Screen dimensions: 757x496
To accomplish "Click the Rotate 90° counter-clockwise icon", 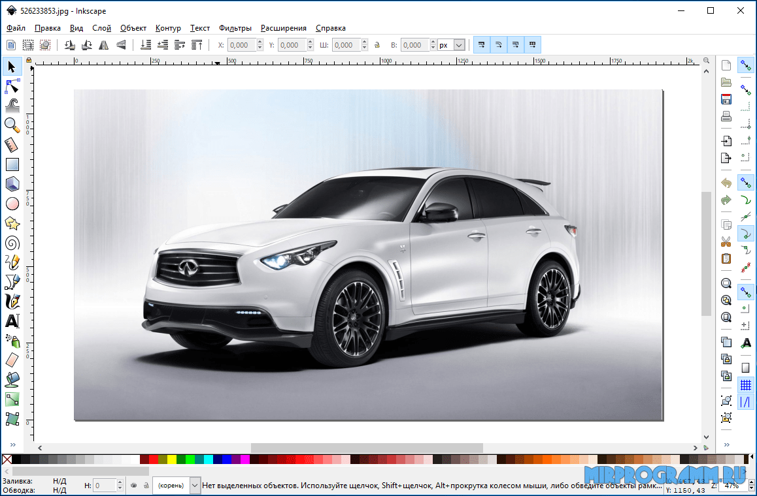I will (x=69, y=45).
